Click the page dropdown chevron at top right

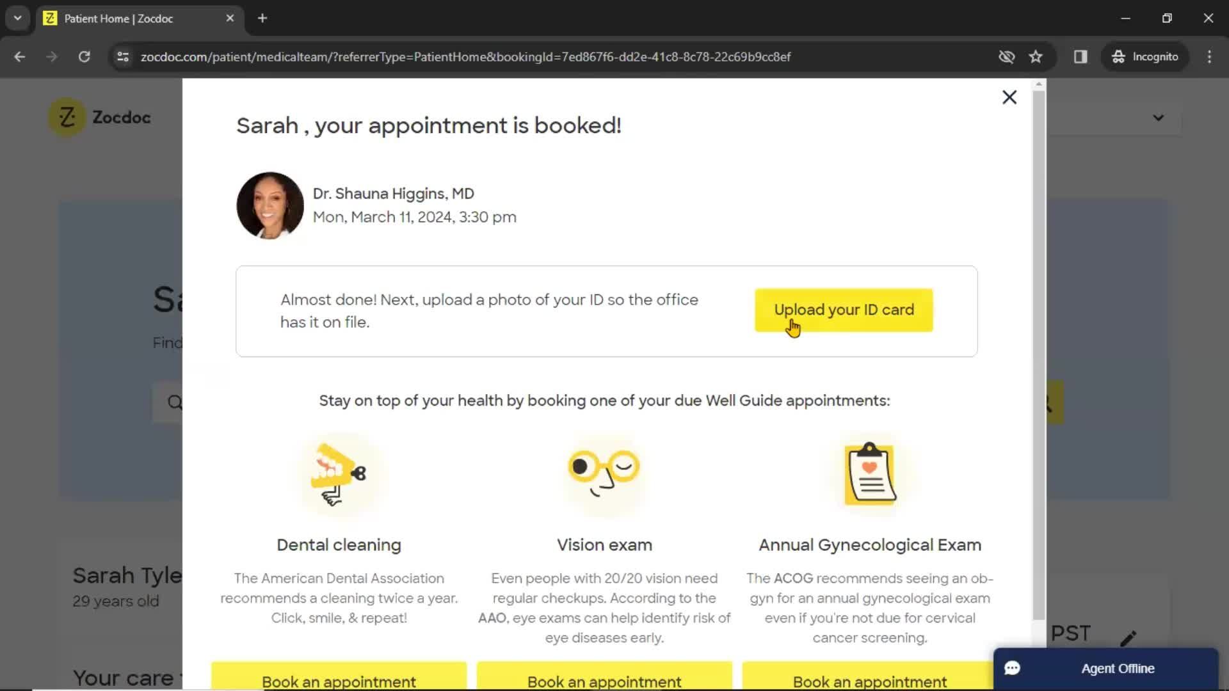pyautogui.click(x=1159, y=117)
